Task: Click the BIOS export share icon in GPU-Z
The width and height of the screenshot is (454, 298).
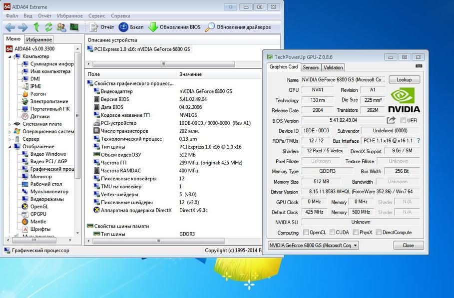Action: [x=391, y=120]
